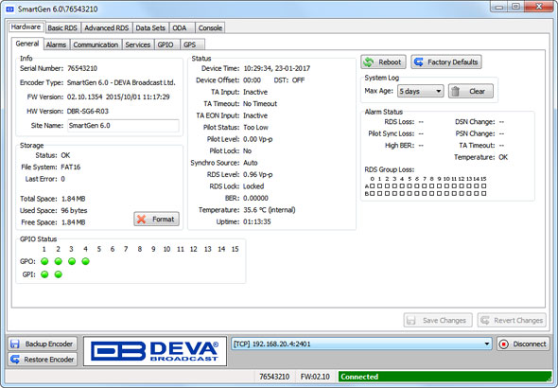Click Backup Encoder button

[43, 344]
